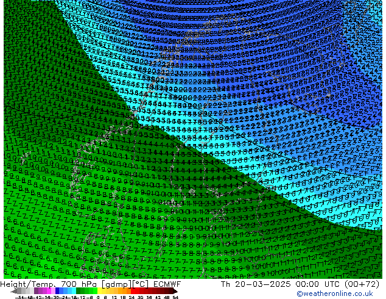Pick the bright red legend swatch above 24
Viewport: 386px width, 299px height.
[x=133, y=290]
